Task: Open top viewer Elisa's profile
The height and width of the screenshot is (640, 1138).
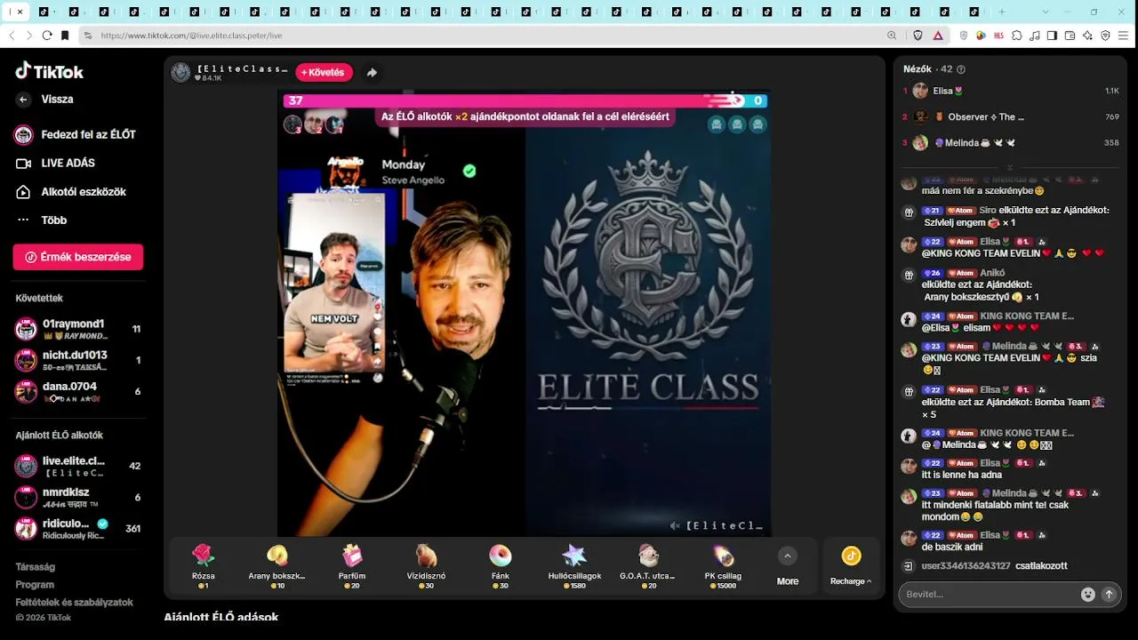Action: 1010,91
